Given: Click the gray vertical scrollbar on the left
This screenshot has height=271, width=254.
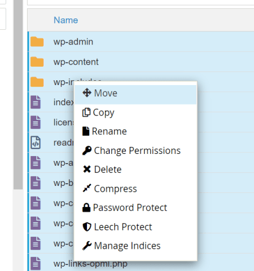Looking at the screenshot, I should (18, 95).
